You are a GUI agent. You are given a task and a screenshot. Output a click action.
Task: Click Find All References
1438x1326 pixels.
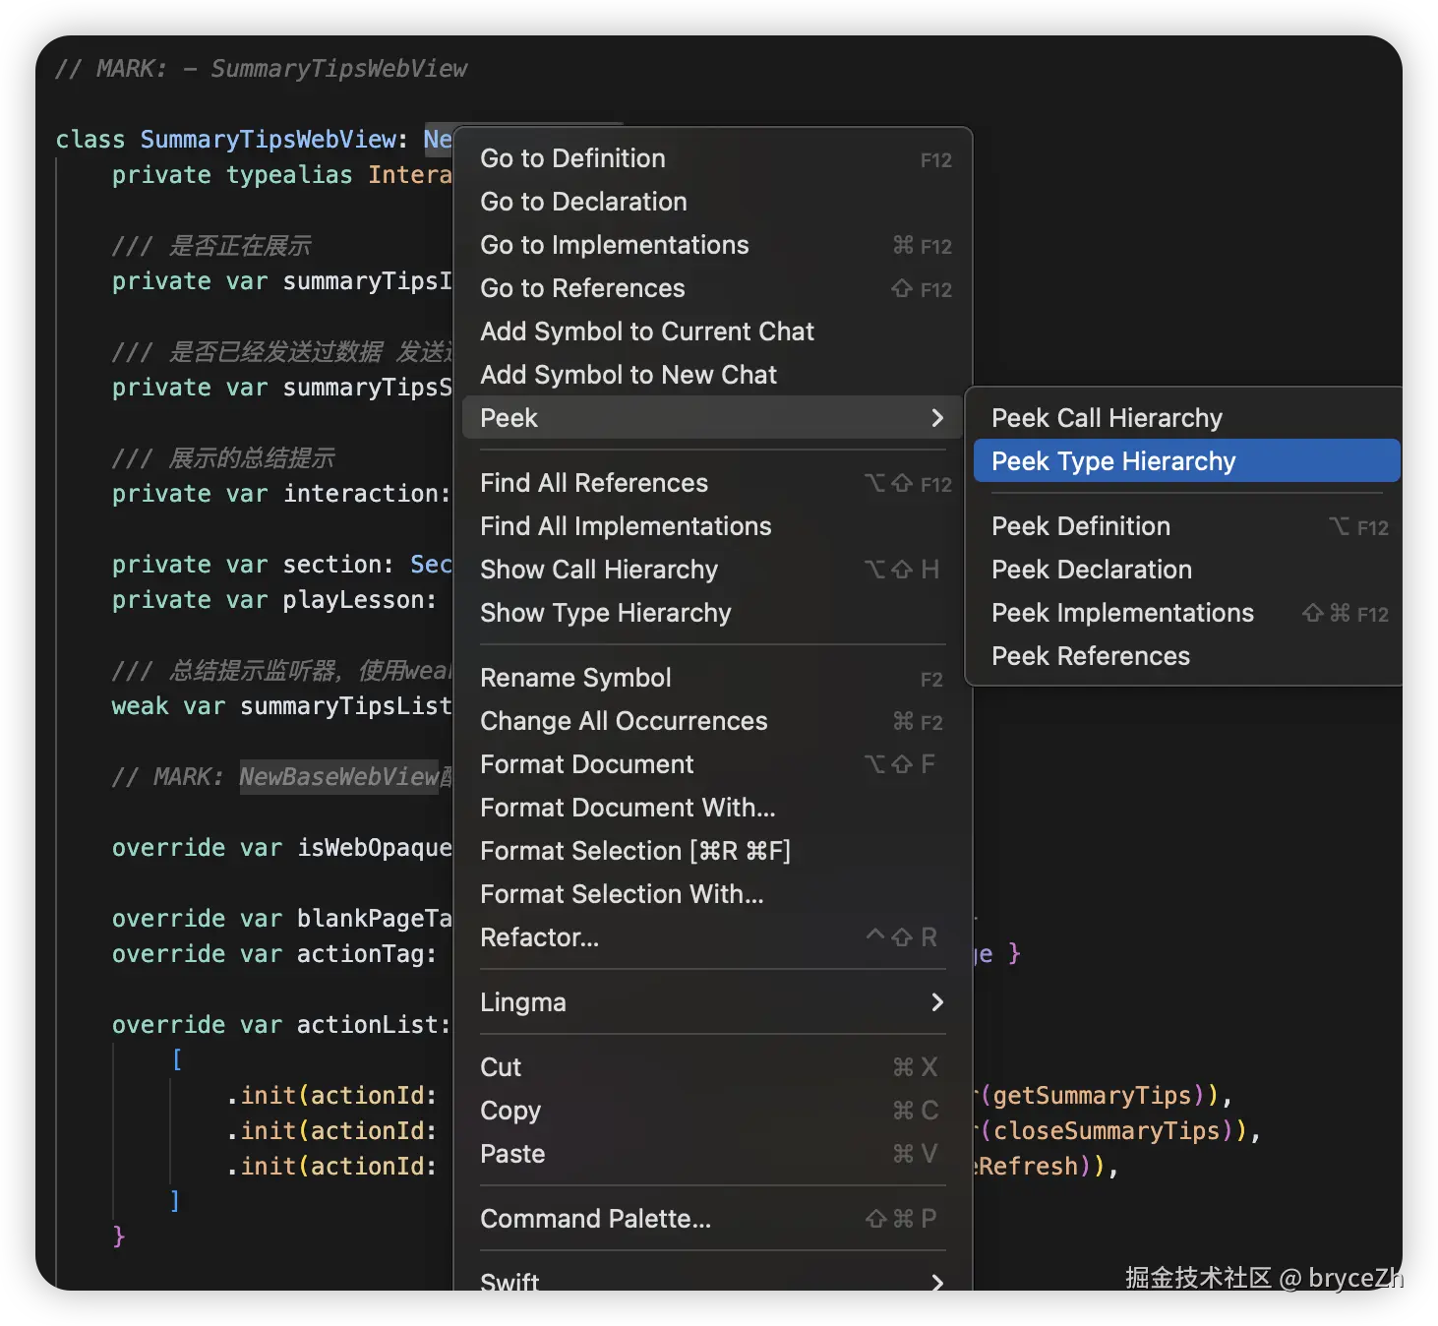[593, 483]
